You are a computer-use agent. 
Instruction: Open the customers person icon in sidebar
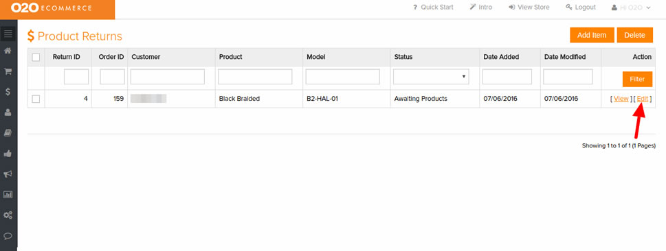point(8,112)
